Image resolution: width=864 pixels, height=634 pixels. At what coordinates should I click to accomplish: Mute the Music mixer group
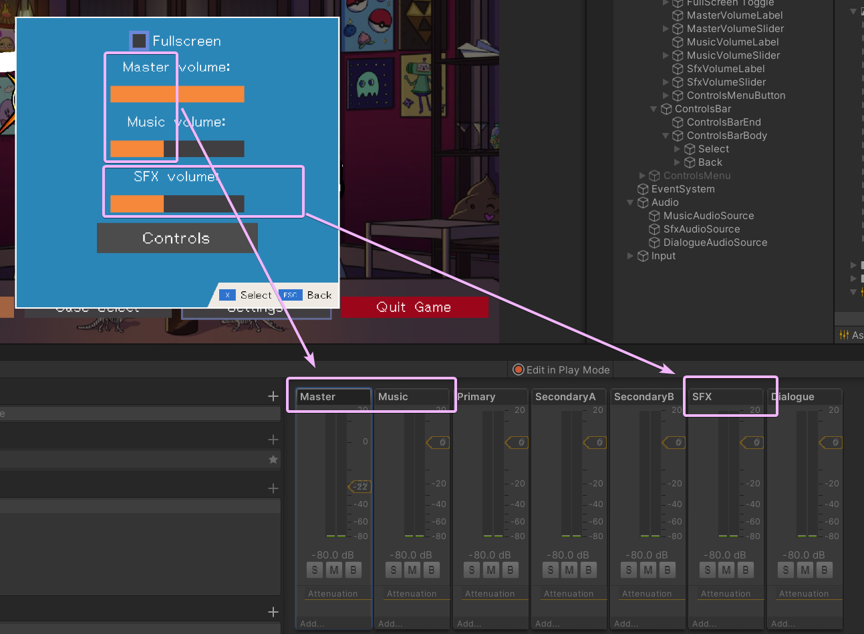click(x=412, y=570)
